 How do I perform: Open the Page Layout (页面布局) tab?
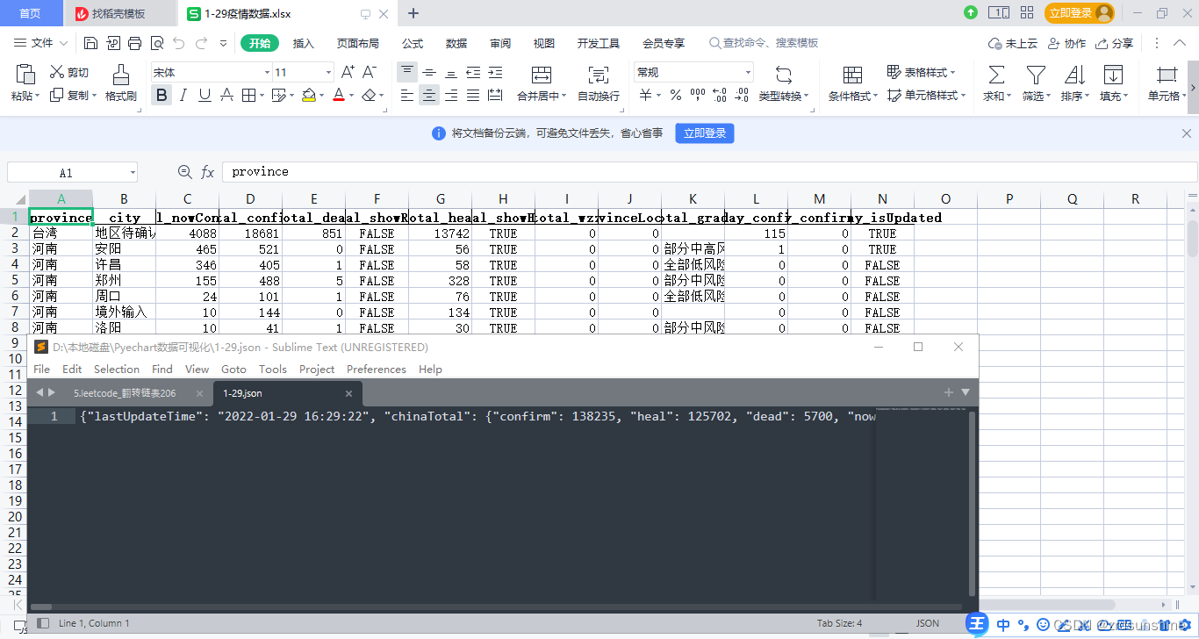358,43
